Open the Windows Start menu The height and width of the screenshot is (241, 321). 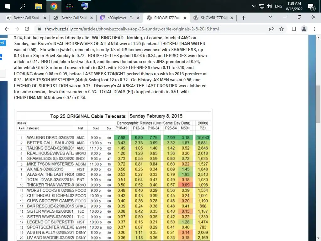[x=8, y=6]
